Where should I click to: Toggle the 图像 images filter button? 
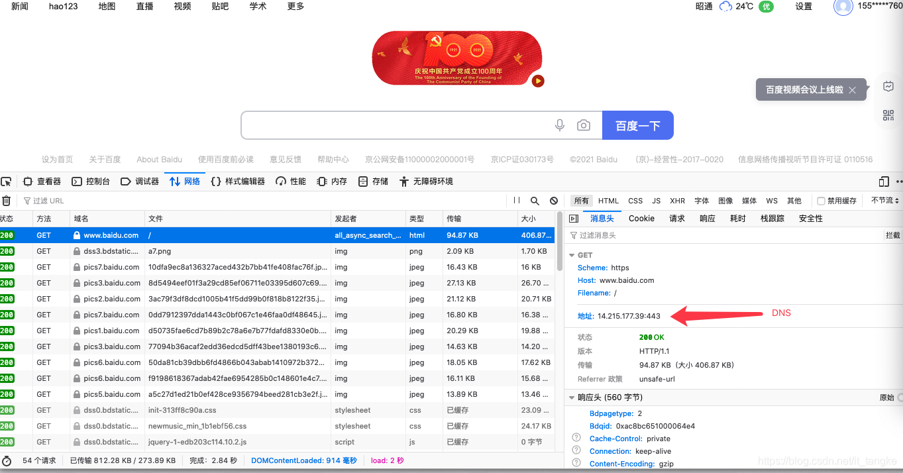tap(725, 201)
